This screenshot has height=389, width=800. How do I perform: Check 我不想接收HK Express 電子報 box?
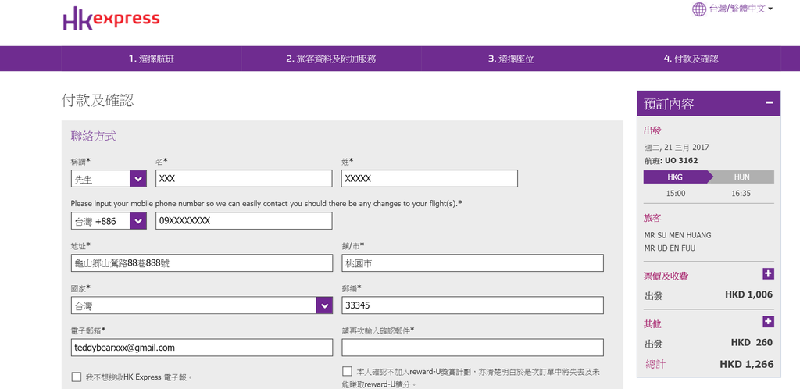tap(77, 377)
